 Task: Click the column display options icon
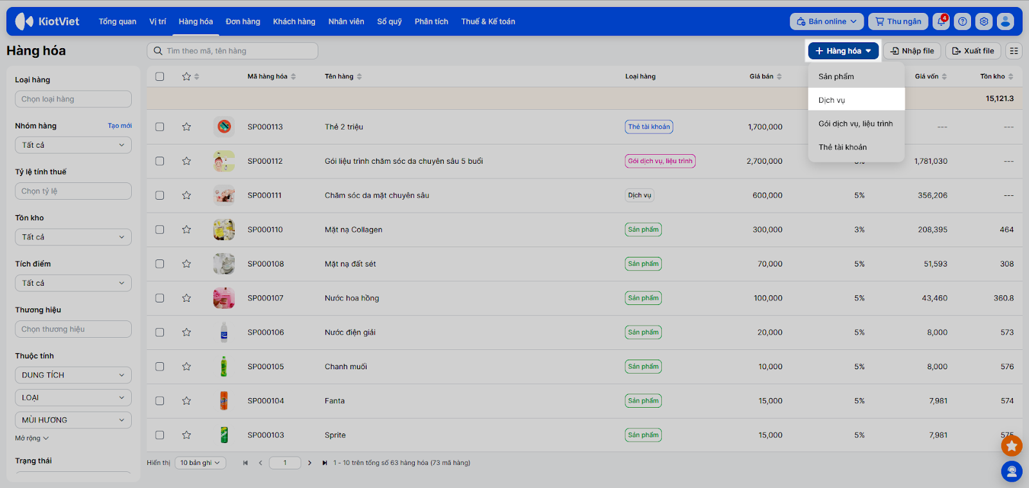pyautogui.click(x=1014, y=51)
